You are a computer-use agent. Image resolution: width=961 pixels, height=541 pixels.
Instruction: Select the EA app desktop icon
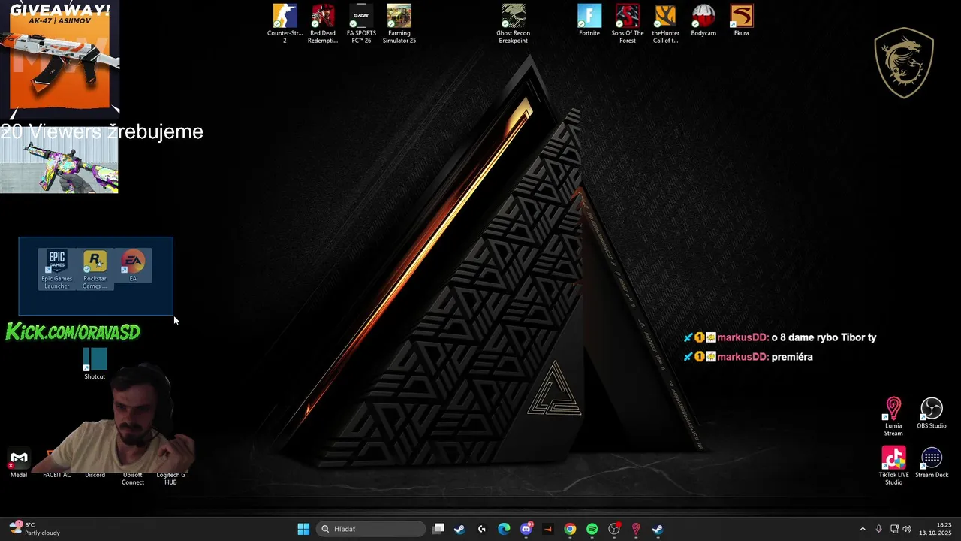[x=133, y=265]
